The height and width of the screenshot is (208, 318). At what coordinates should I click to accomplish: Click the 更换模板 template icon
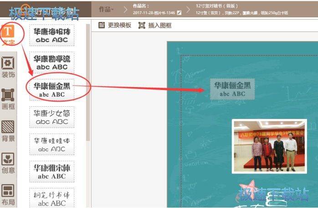click(x=102, y=25)
